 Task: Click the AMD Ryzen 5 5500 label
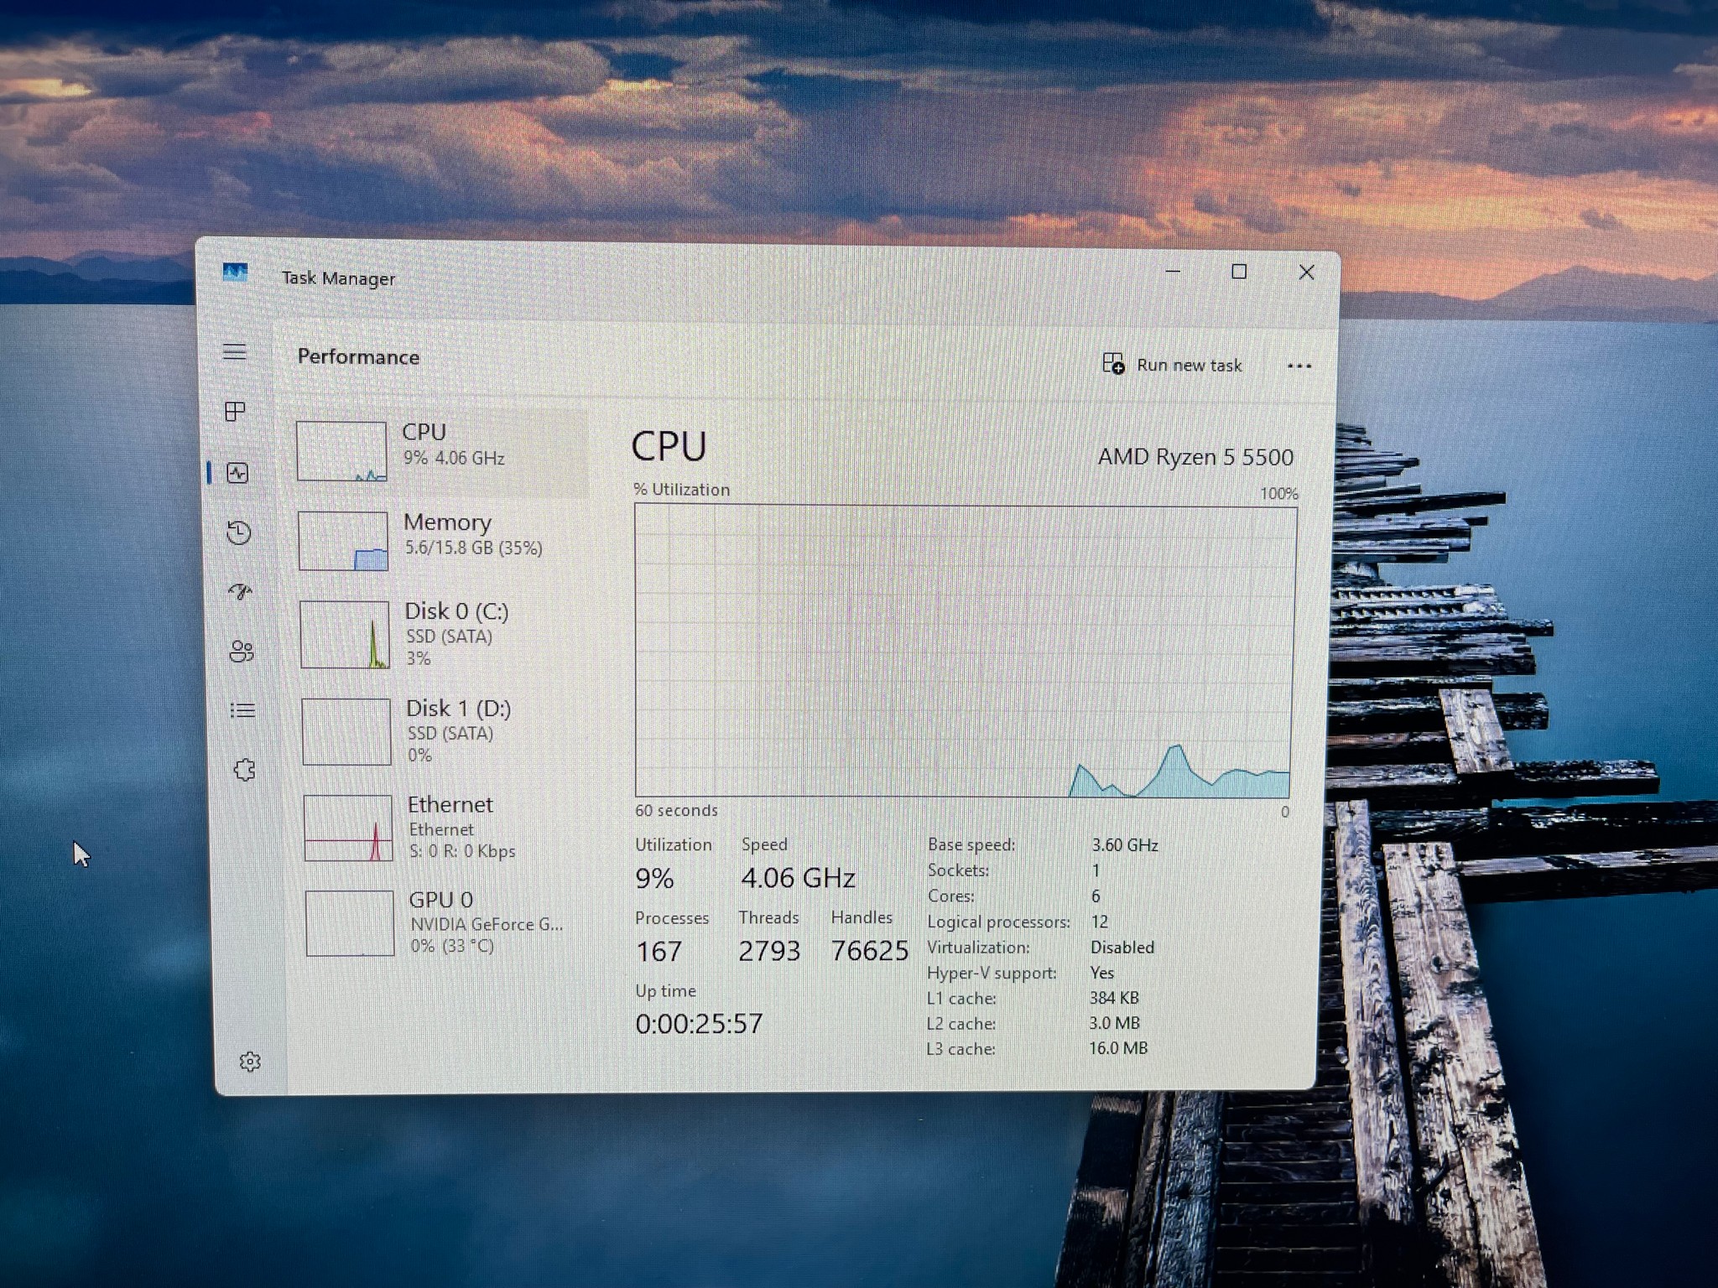pyautogui.click(x=1195, y=457)
